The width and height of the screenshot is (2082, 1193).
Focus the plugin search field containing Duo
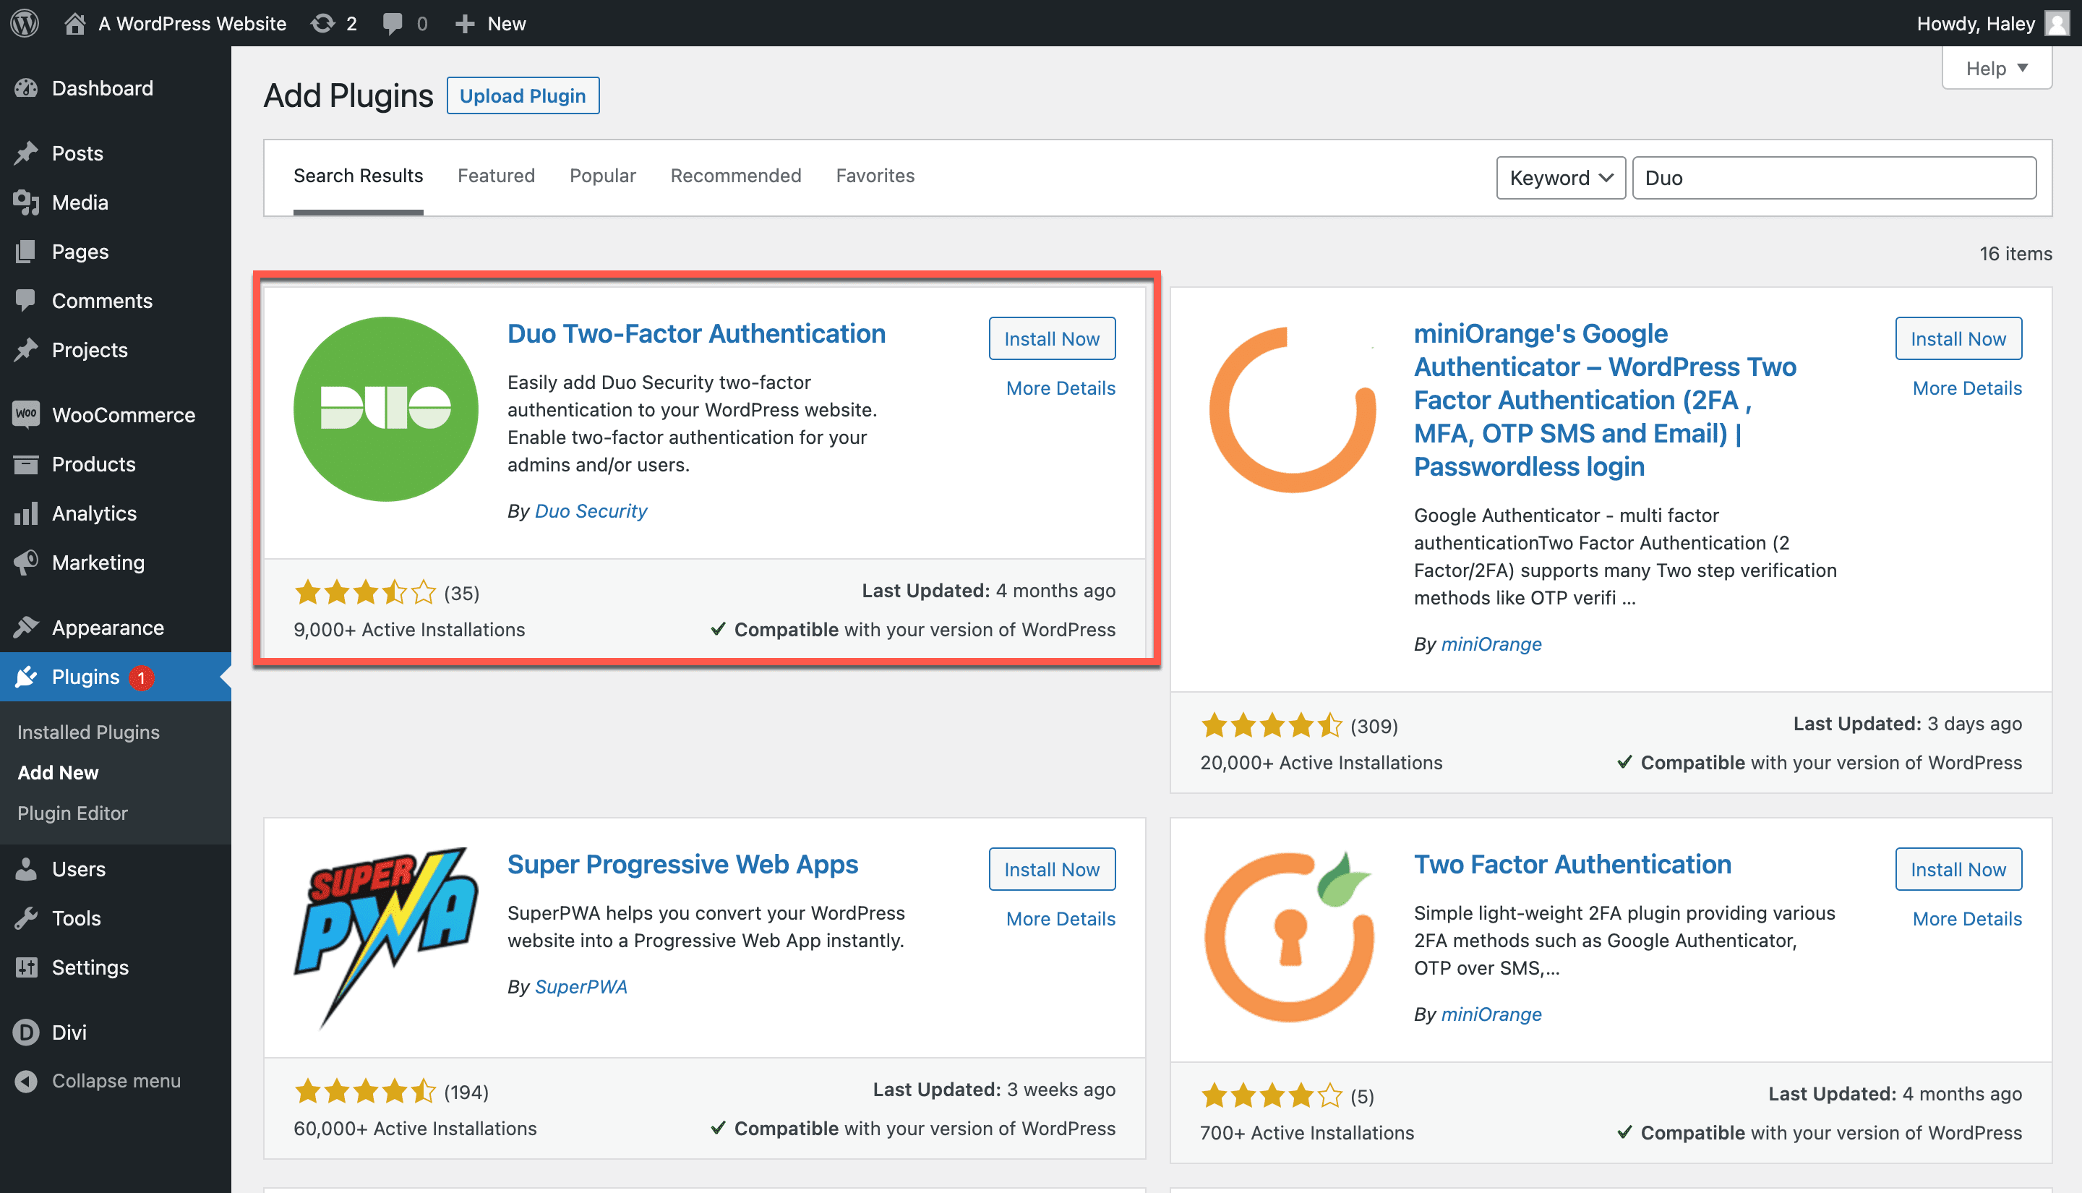pyautogui.click(x=1833, y=178)
